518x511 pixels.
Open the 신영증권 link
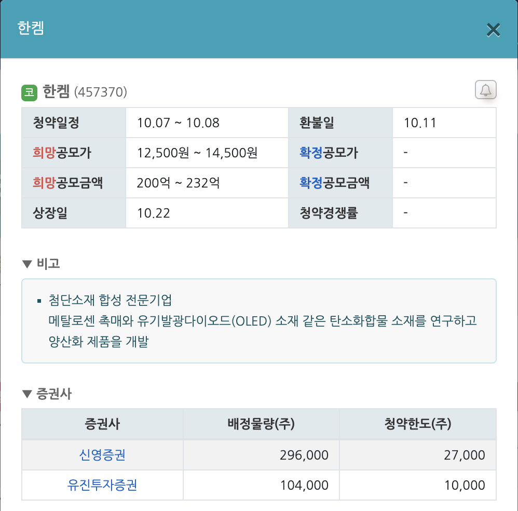point(102,455)
